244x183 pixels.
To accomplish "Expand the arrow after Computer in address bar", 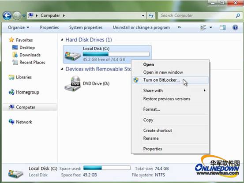I will [64, 15].
